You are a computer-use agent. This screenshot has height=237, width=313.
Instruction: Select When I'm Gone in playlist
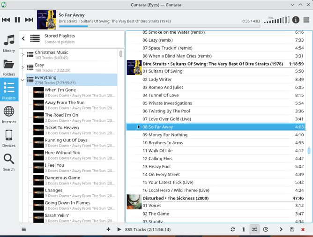75,92
